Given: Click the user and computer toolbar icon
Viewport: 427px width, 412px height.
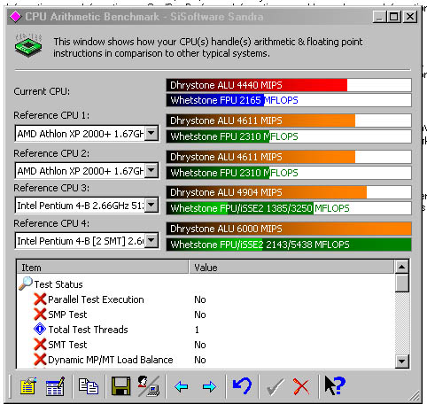Looking at the screenshot, I should click(149, 385).
